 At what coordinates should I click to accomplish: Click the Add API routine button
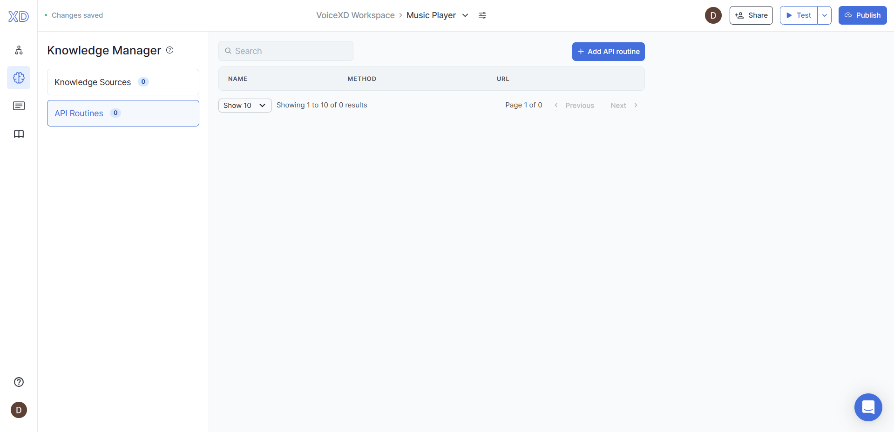click(x=608, y=51)
